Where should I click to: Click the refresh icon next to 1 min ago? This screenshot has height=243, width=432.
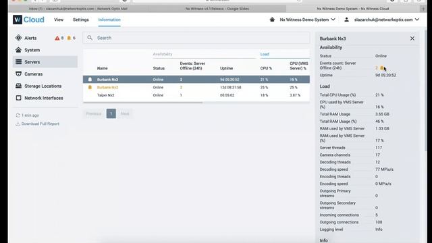click(18, 115)
